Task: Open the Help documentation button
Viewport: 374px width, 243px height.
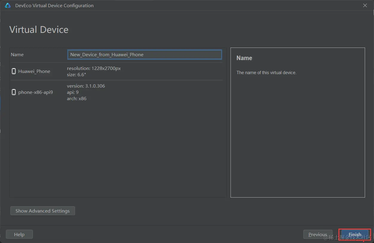Action: 19,234
